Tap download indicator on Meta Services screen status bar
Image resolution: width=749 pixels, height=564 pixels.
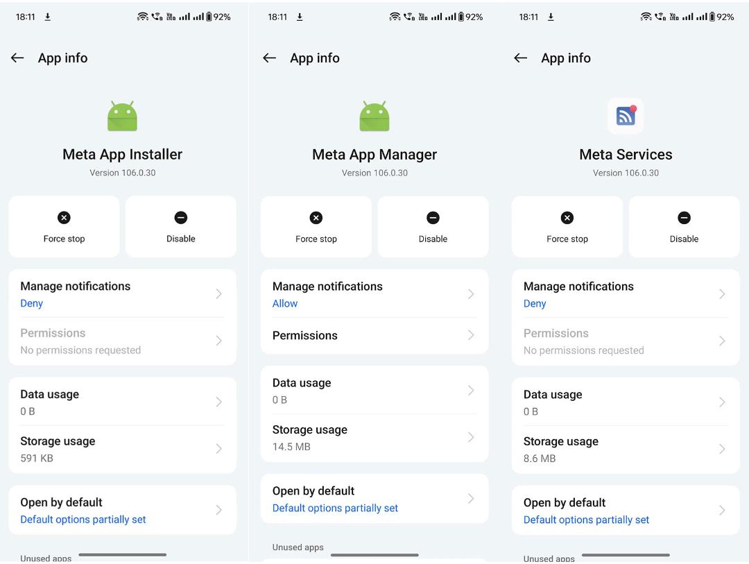point(551,17)
